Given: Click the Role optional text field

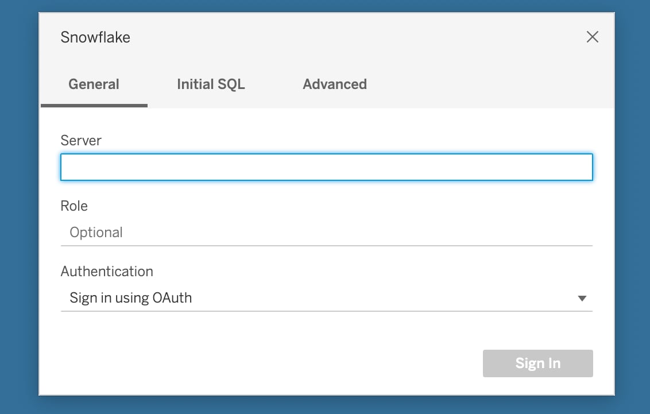Looking at the screenshot, I should [327, 233].
